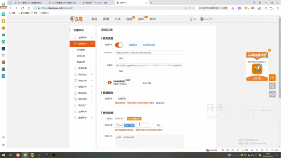The width and height of the screenshot is (281, 158).
Task: Click the 斗鱼直播伴侣 ad download button
Action: pos(257,78)
